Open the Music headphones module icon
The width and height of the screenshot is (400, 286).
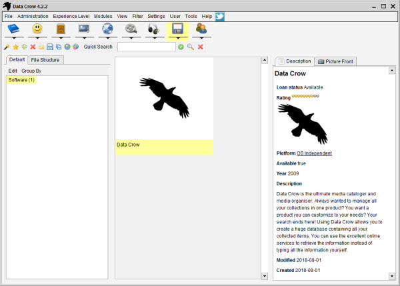click(x=154, y=29)
